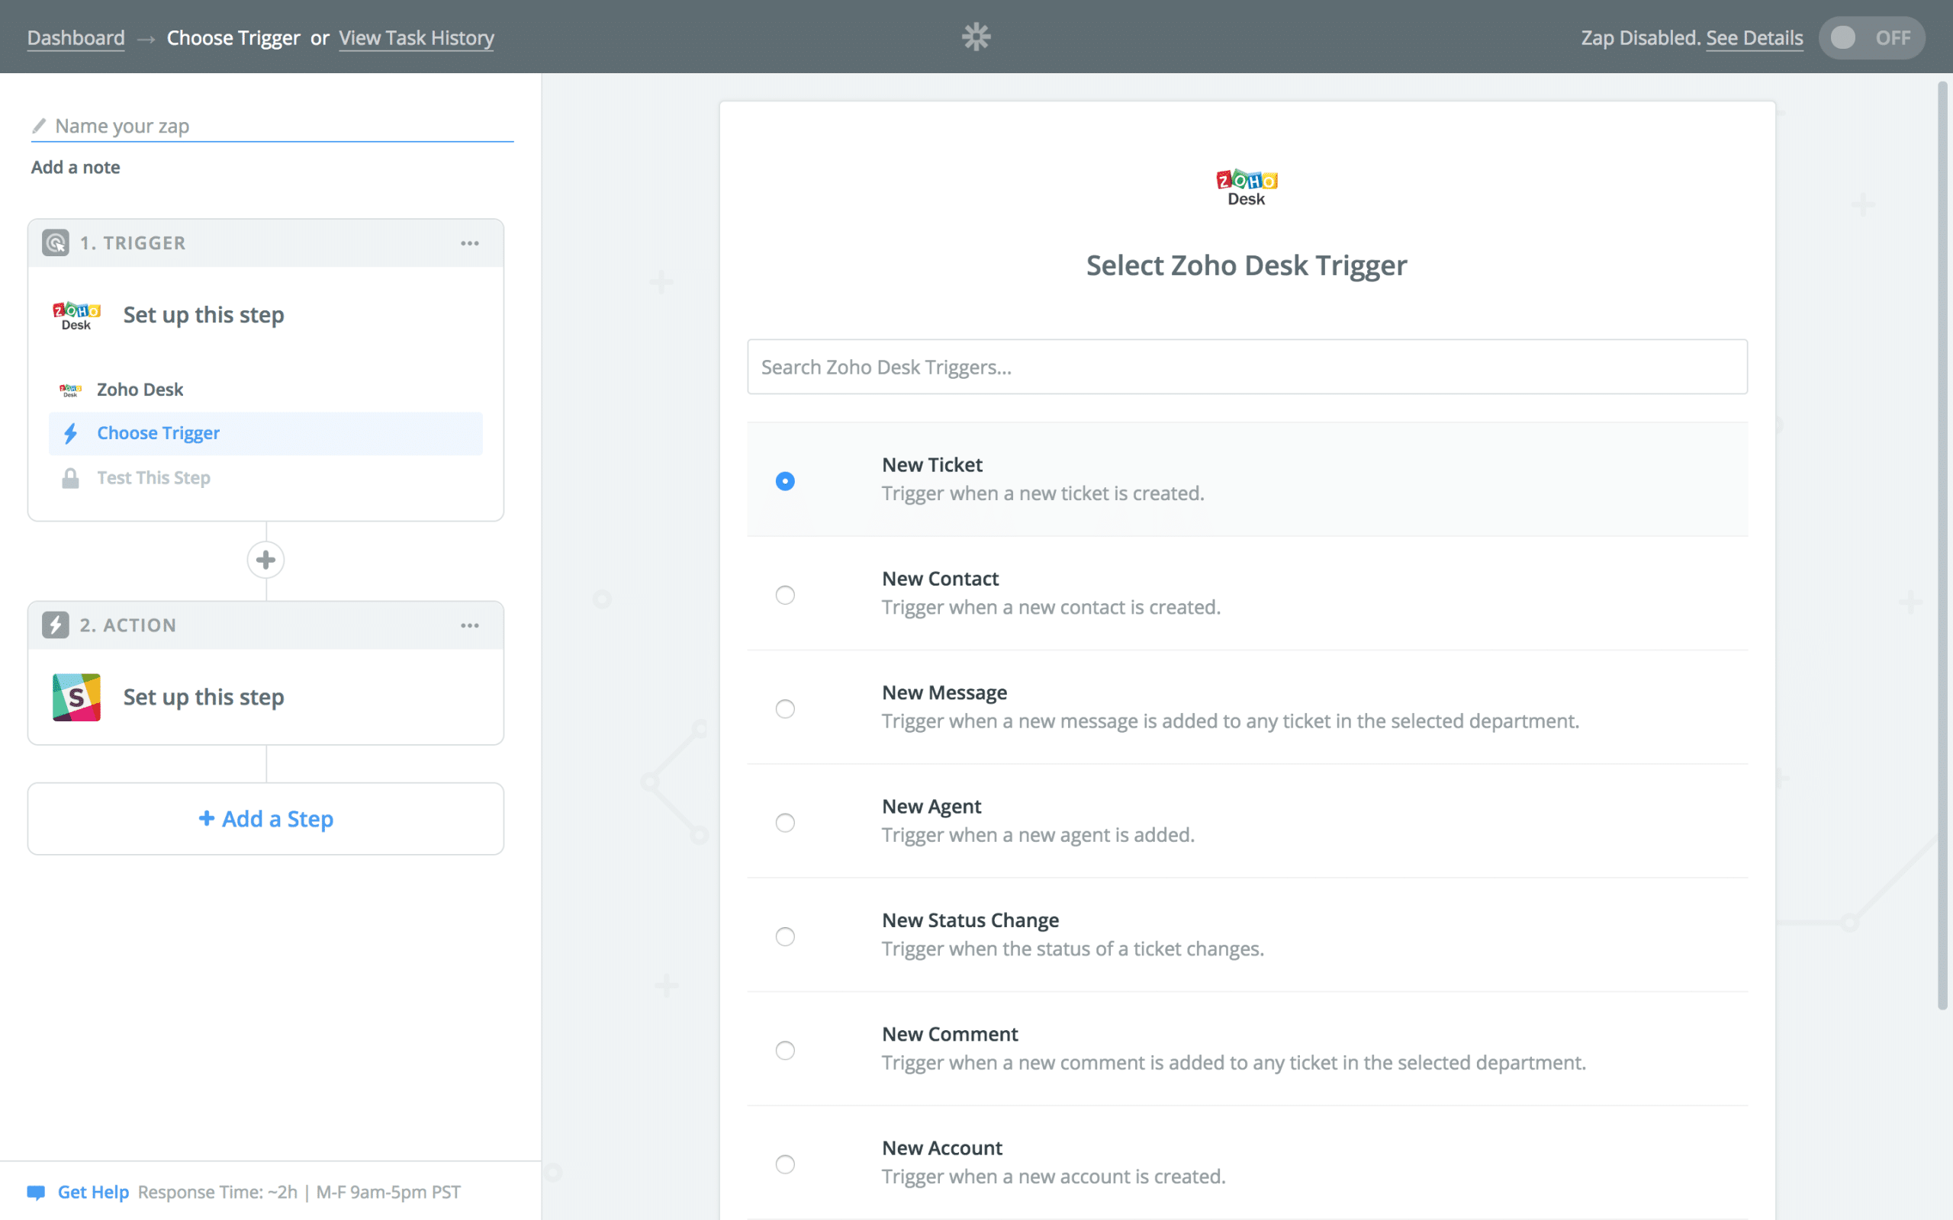Select the New Comment radio button
Image resolution: width=1953 pixels, height=1220 pixels.
pos(785,1051)
